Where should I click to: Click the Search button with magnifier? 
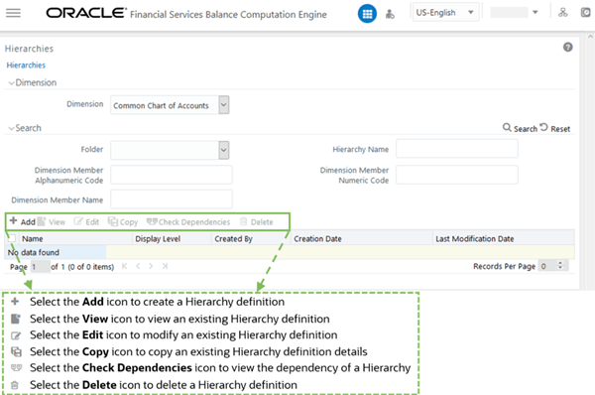[520, 128]
